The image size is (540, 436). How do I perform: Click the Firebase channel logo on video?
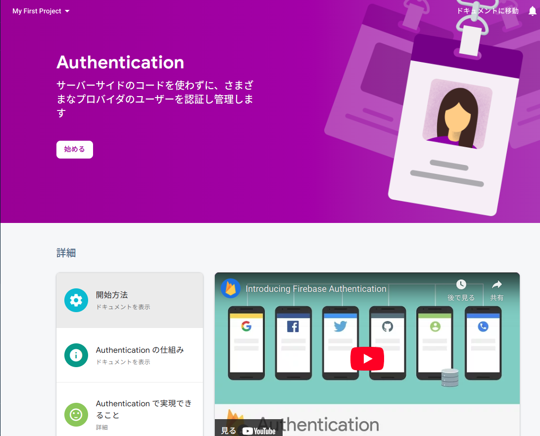(x=230, y=288)
